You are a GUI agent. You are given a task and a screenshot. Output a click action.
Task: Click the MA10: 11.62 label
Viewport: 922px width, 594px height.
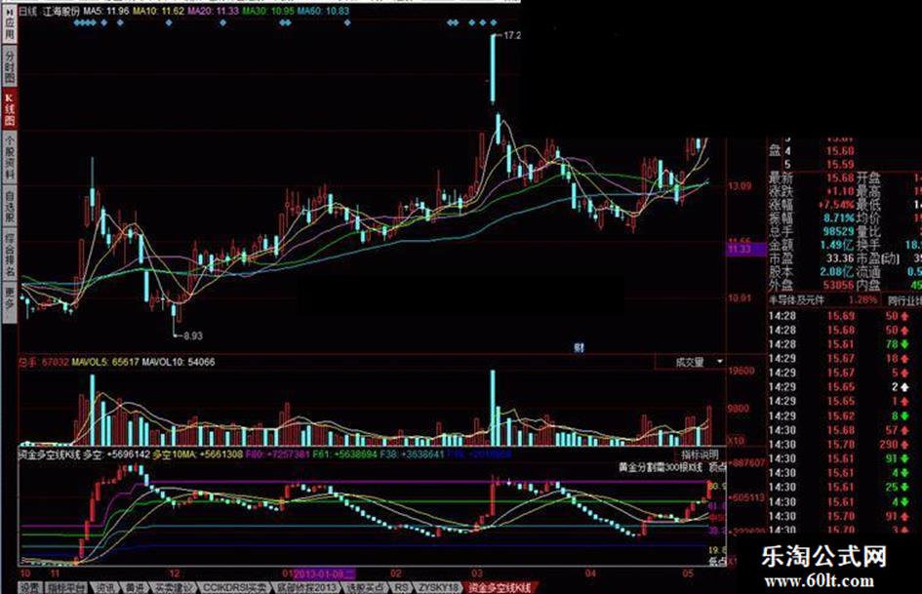coord(159,11)
